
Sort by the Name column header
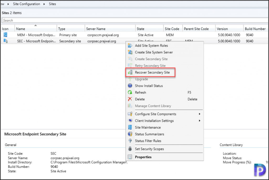(x=36, y=29)
